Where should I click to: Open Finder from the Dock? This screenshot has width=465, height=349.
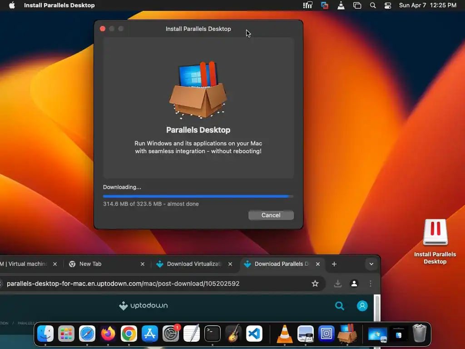point(45,334)
